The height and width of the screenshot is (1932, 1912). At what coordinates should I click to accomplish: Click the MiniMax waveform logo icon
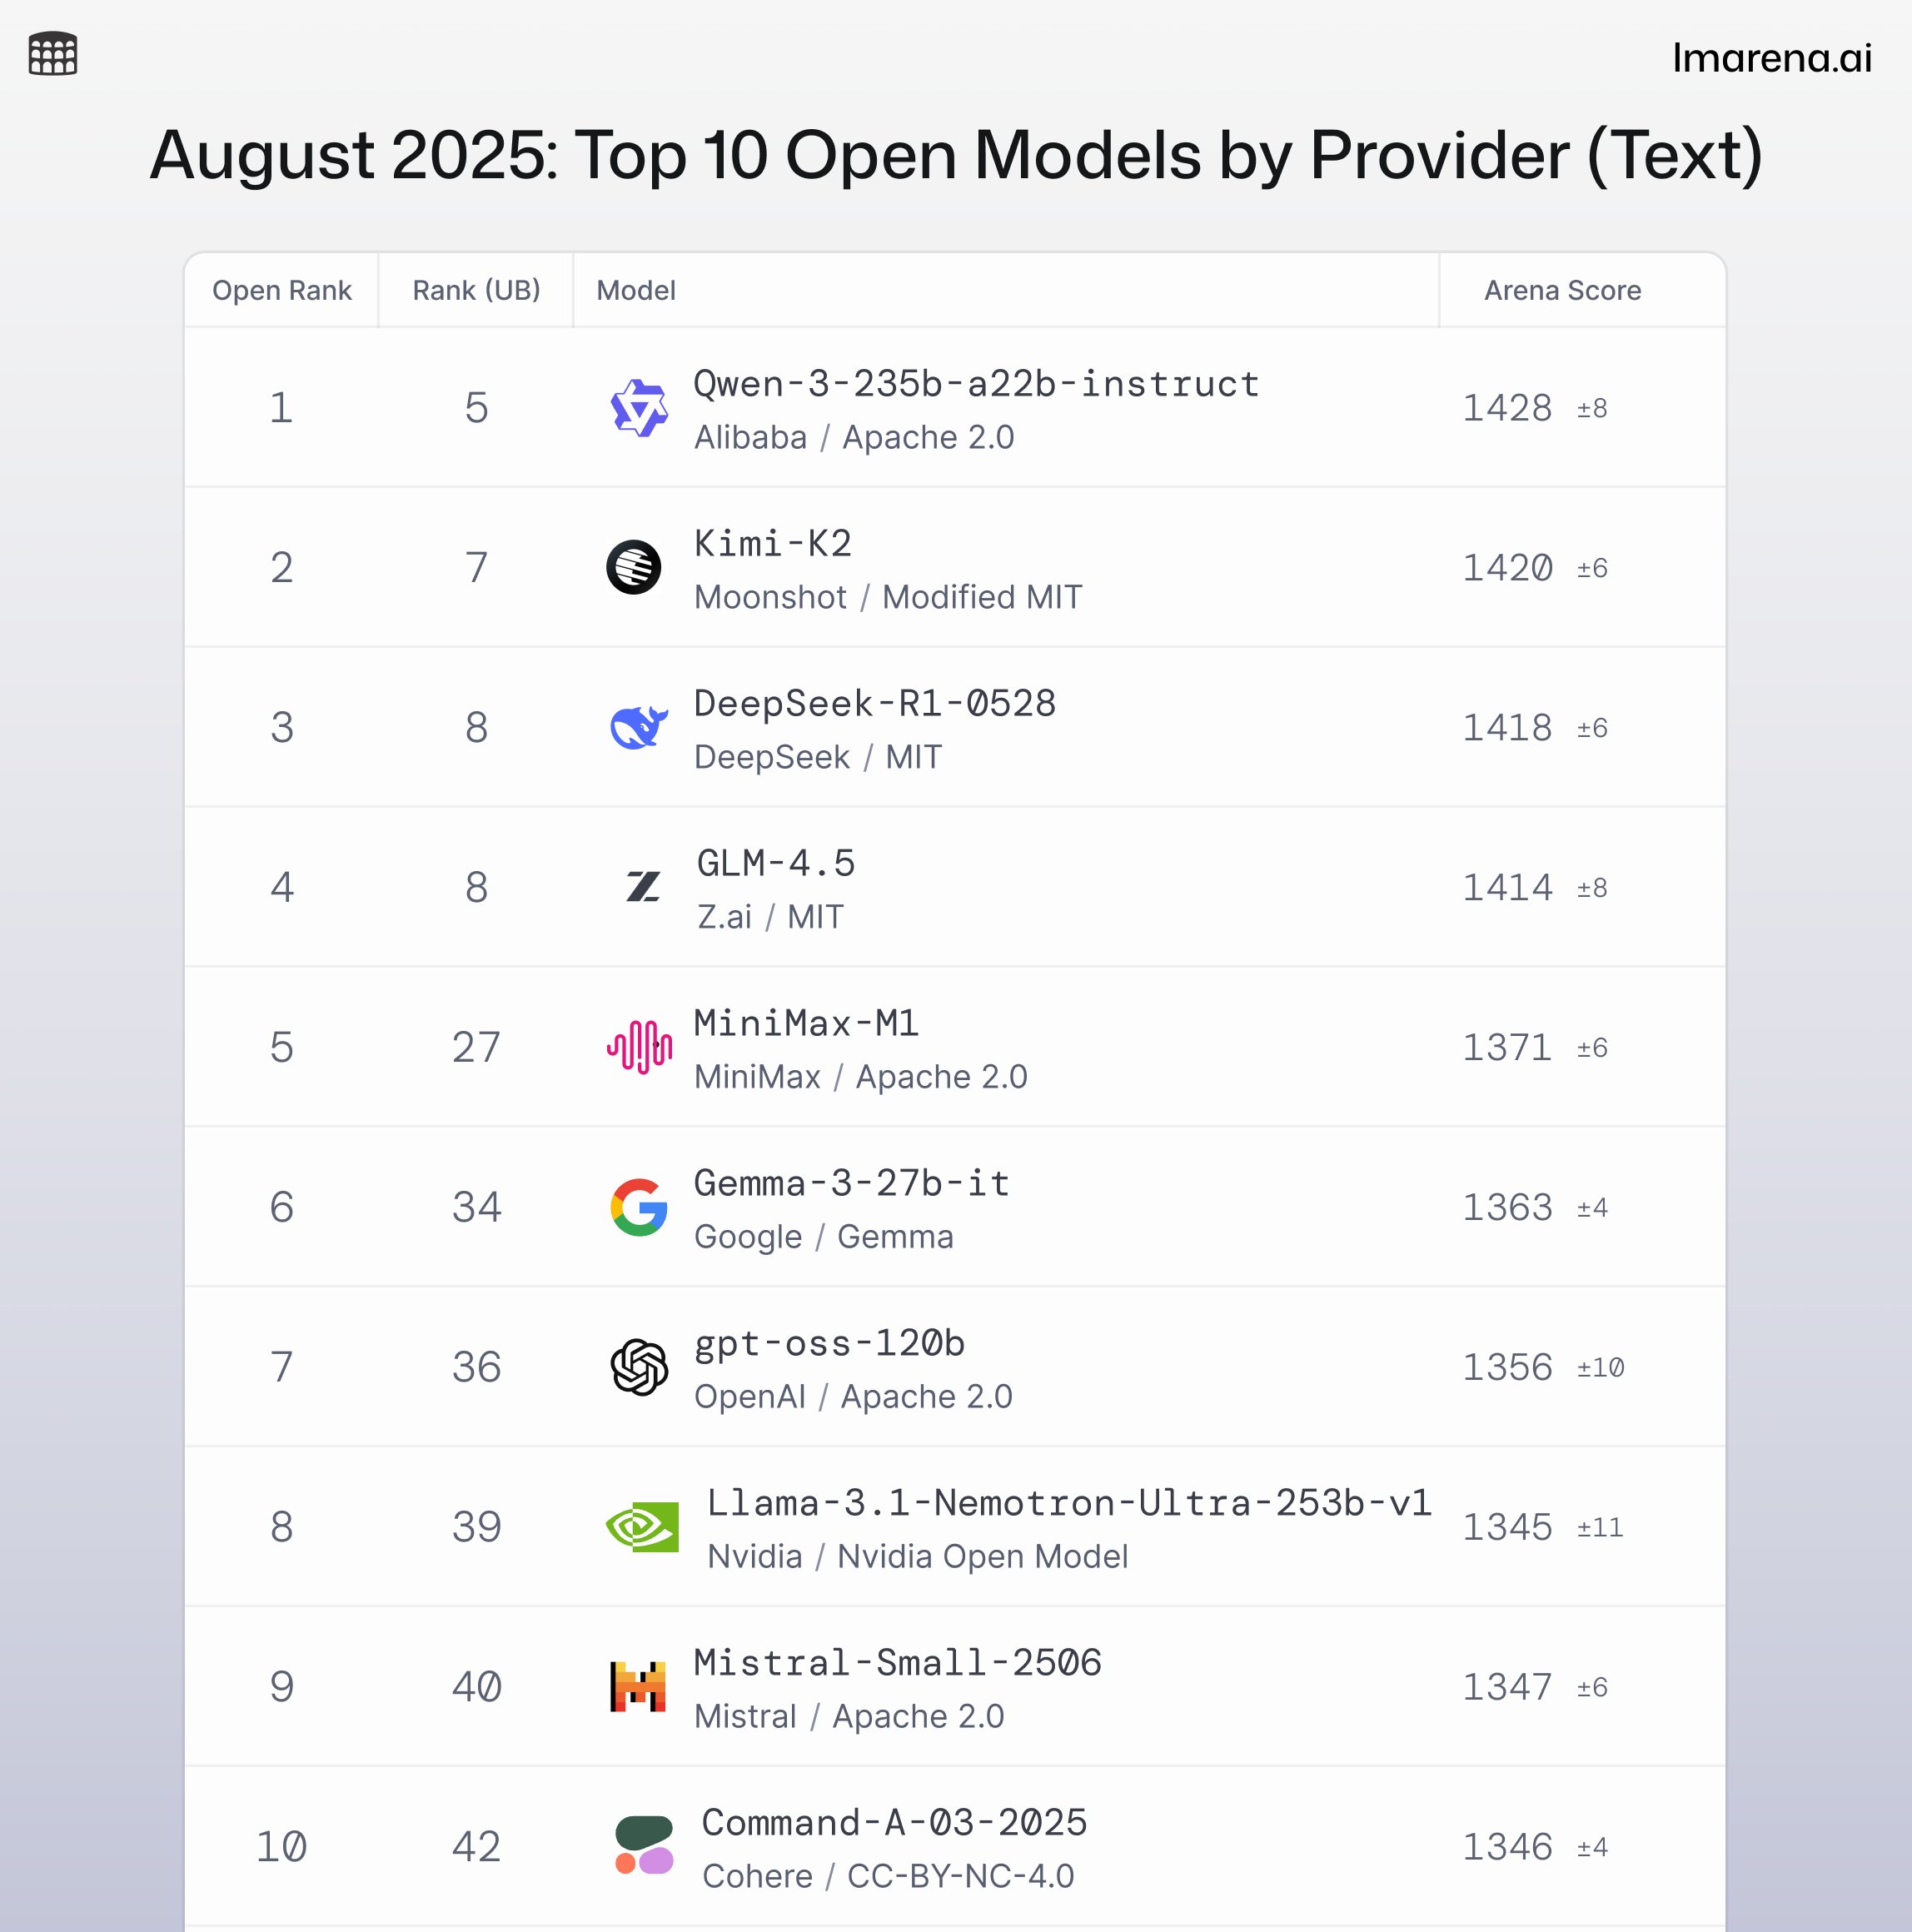(x=639, y=1047)
